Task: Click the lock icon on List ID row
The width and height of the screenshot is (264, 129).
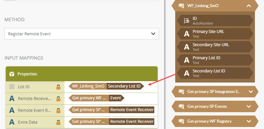Action: [58, 87]
